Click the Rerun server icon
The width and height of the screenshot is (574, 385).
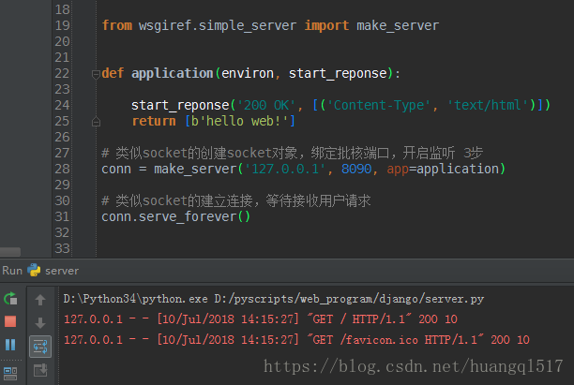click(x=10, y=299)
